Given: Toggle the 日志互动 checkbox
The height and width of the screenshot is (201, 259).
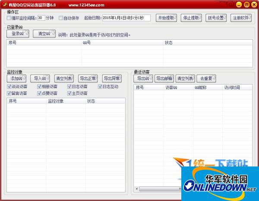Looking at the screenshot, I should click(100, 86).
